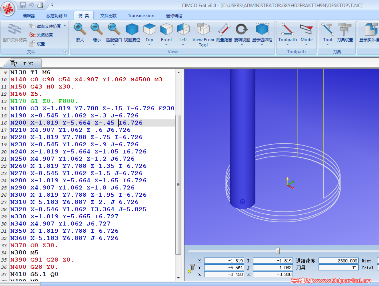Expand the 匹配窗口 dropdown arrow
This screenshot has width=379, height=286.
click(x=114, y=45)
